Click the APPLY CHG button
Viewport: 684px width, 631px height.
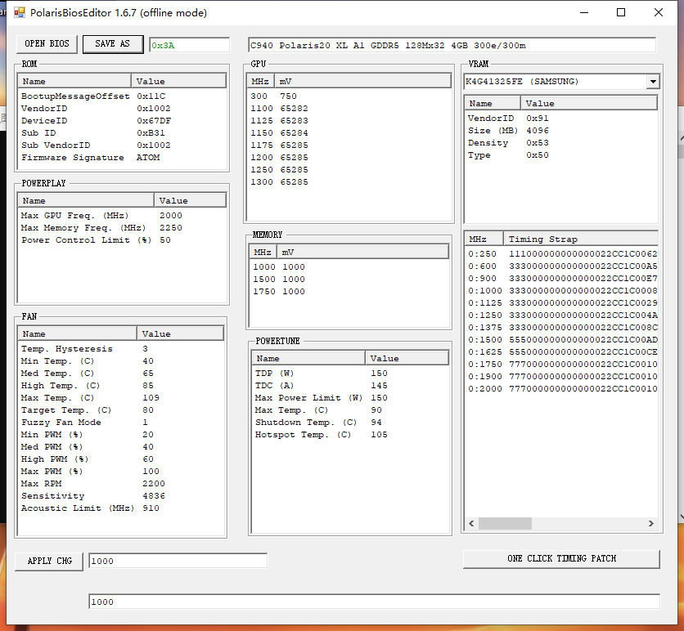[49, 561]
